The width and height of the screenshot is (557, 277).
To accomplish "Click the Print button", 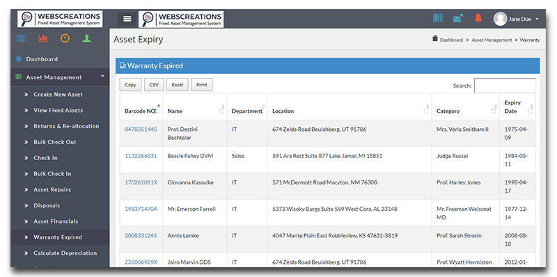I will click(x=202, y=85).
